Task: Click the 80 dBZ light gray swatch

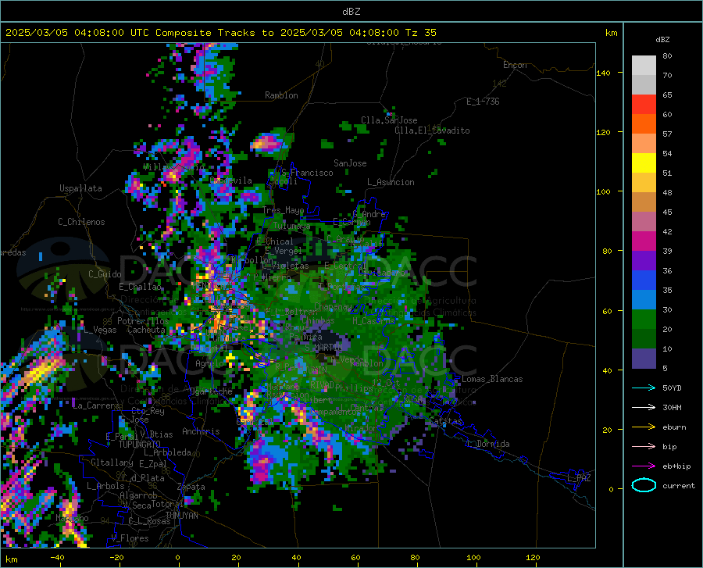Action: 644,66
